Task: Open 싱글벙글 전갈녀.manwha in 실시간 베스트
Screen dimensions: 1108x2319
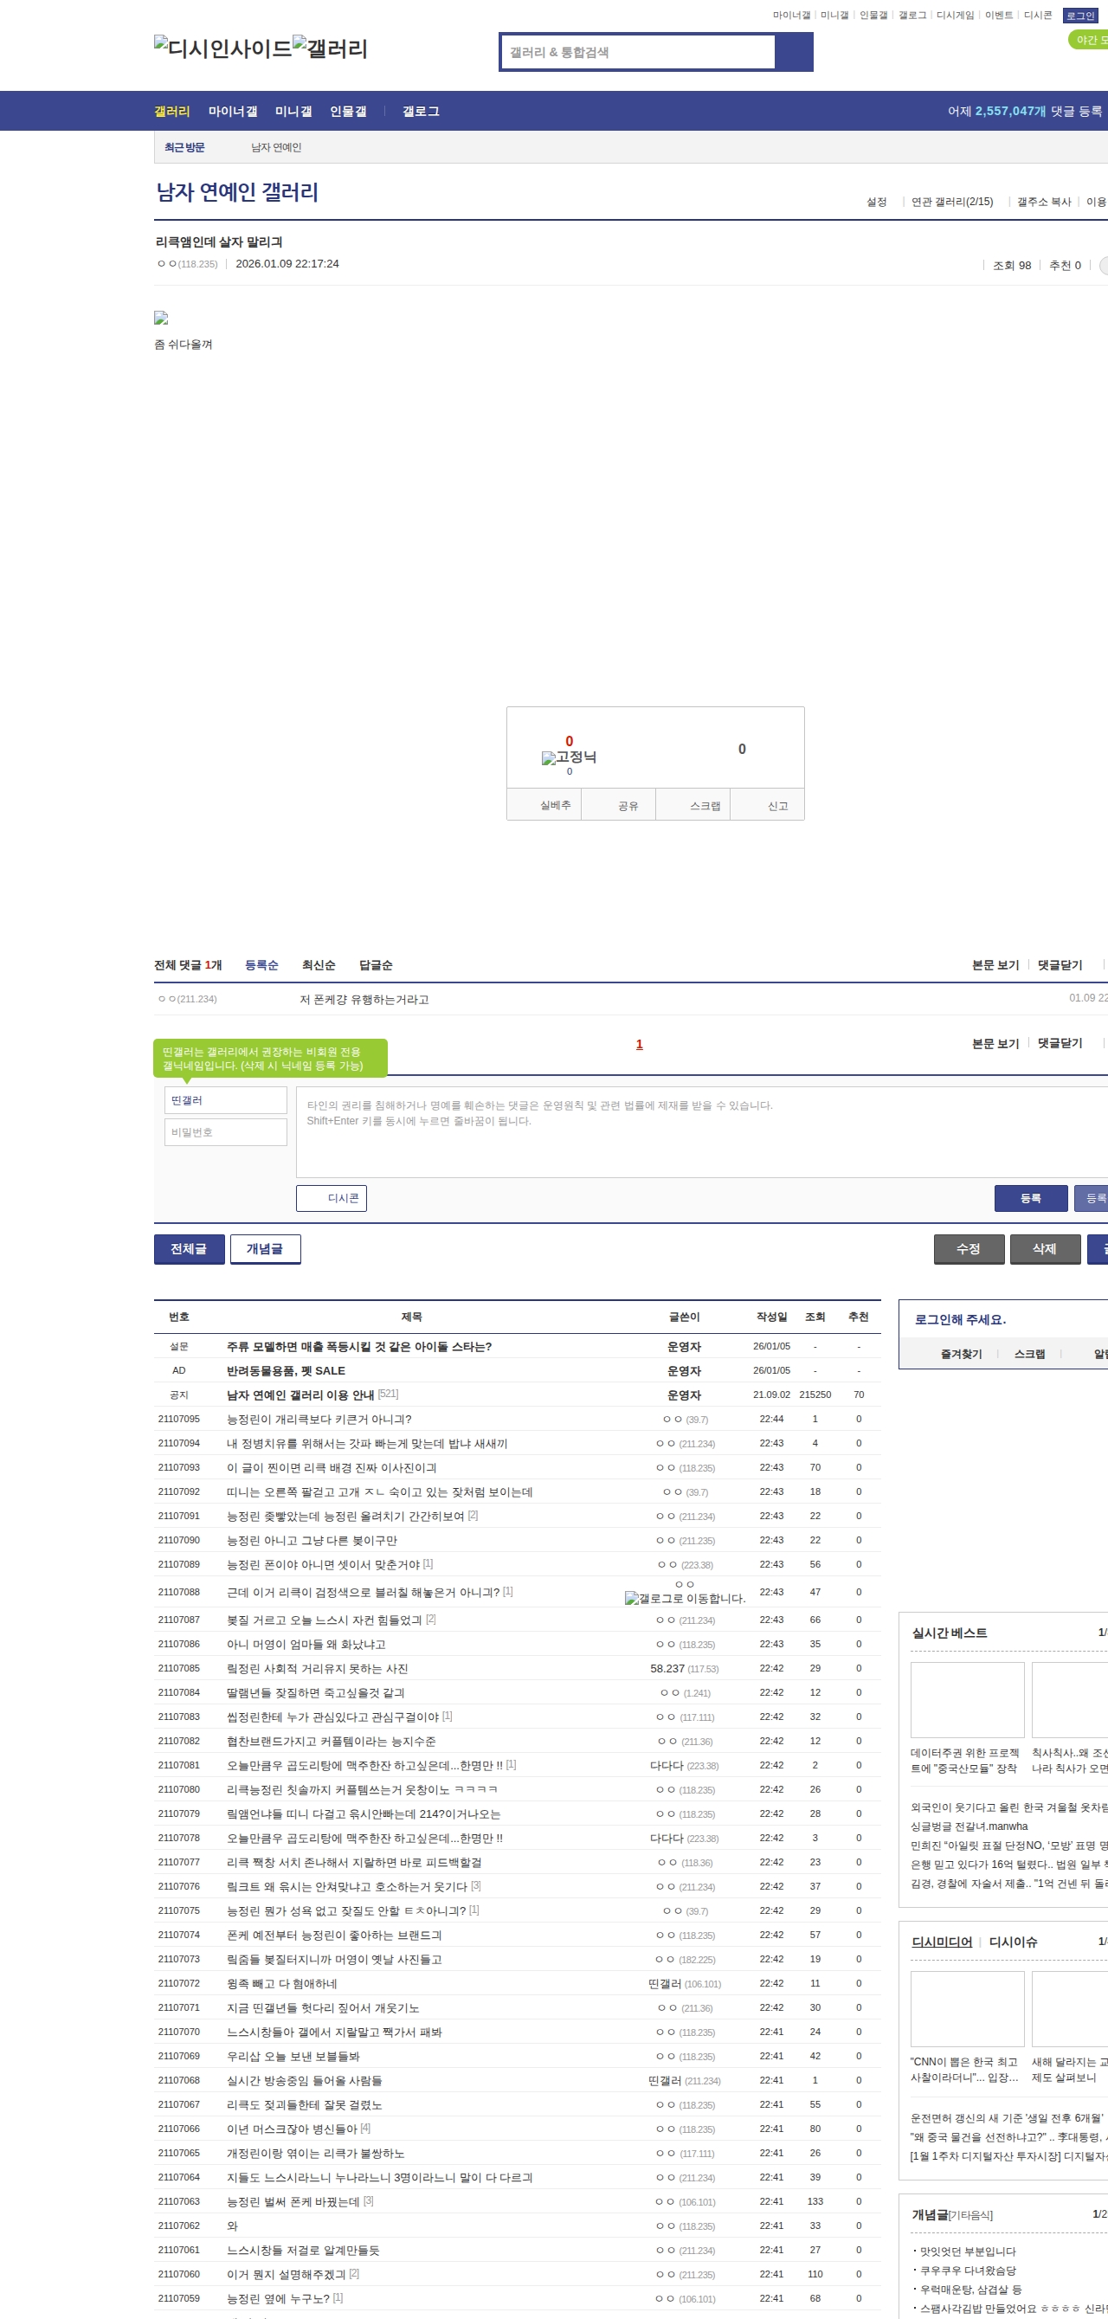Action: [x=969, y=1826]
